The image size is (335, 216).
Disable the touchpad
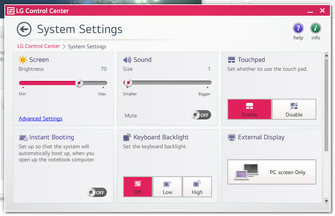pos(294,109)
